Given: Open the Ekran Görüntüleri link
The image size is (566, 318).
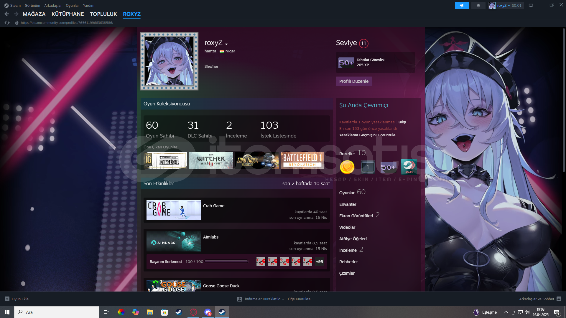Looking at the screenshot, I should pos(356,216).
